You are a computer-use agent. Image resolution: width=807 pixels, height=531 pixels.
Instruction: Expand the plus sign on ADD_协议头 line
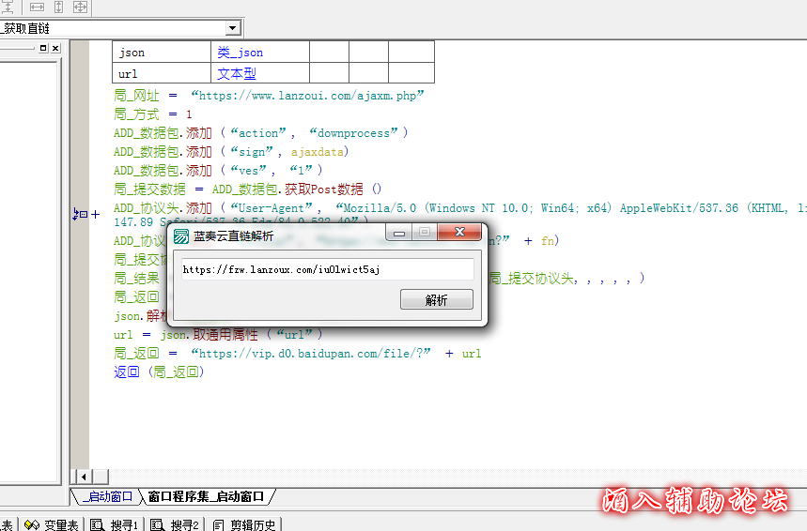(95, 214)
